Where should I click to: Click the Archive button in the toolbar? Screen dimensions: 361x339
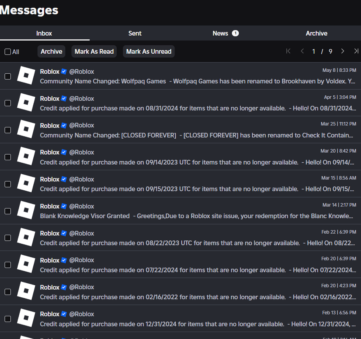pyautogui.click(x=51, y=51)
